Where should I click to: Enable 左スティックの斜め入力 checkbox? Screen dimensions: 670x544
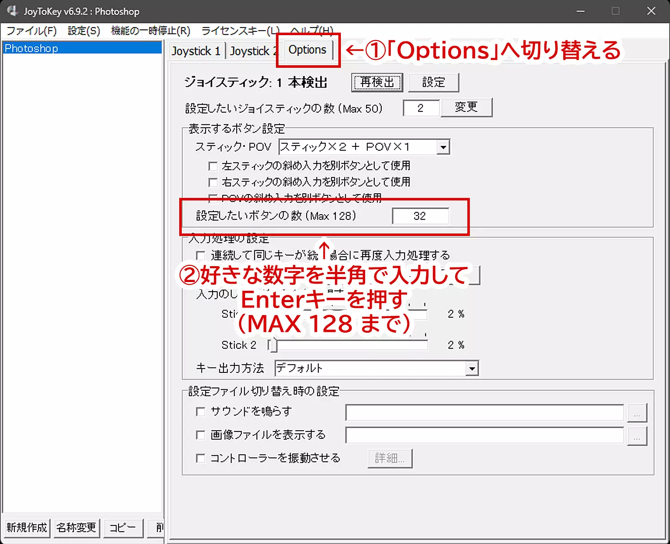pyautogui.click(x=213, y=166)
